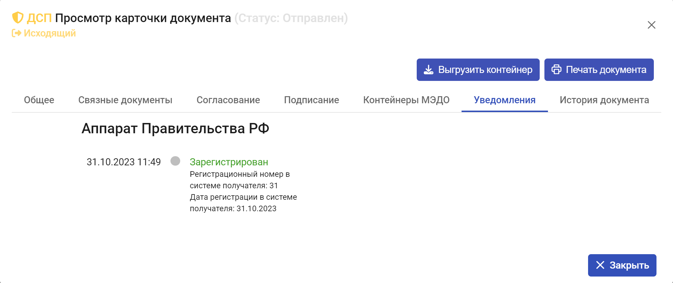Image resolution: width=673 pixels, height=283 pixels.
Task: Click Печать документа button
Action: click(x=599, y=70)
